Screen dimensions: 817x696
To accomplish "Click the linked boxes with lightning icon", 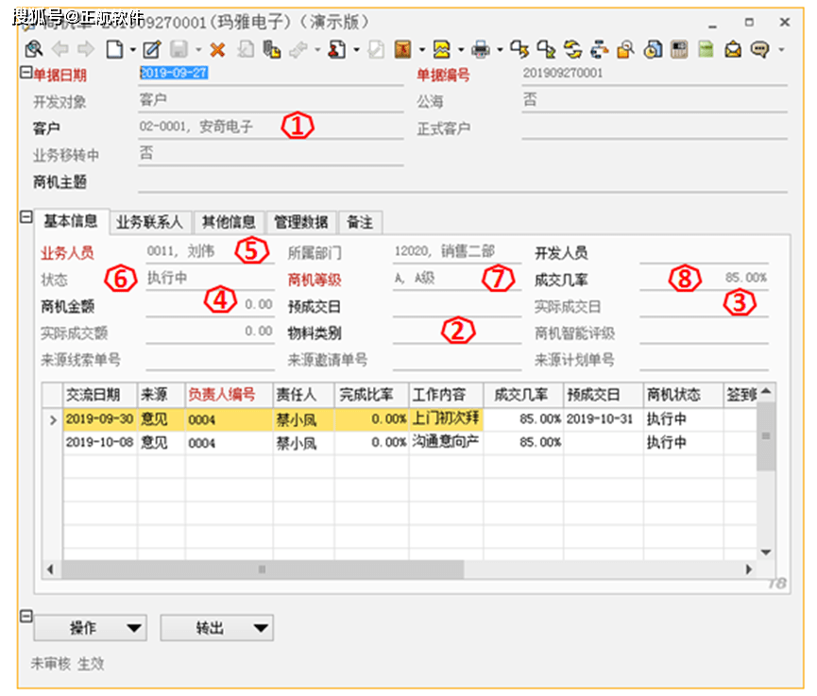I will tap(519, 49).
